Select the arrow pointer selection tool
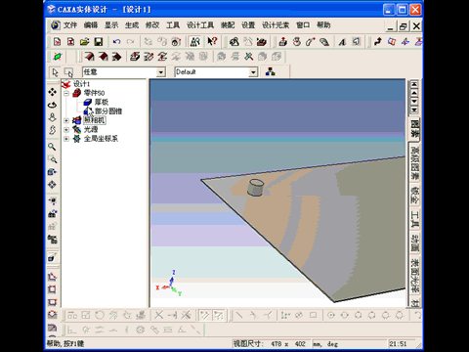The width and height of the screenshot is (469, 352). point(55,72)
